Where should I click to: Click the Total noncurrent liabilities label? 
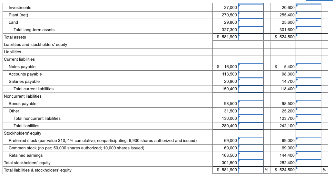tap(37, 119)
